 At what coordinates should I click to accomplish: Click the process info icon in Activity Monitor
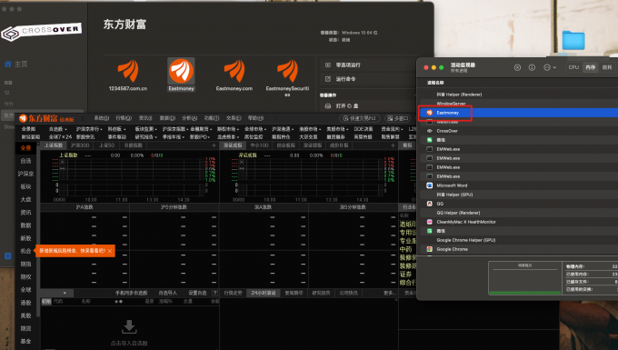point(532,67)
